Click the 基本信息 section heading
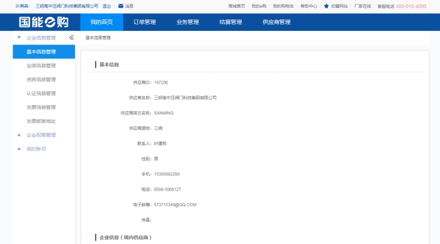440x244 pixels. [x=109, y=65]
